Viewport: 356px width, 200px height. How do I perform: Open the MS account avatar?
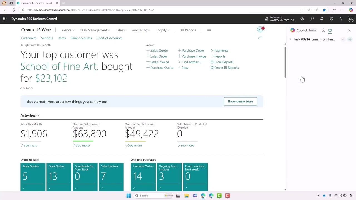(351, 19)
